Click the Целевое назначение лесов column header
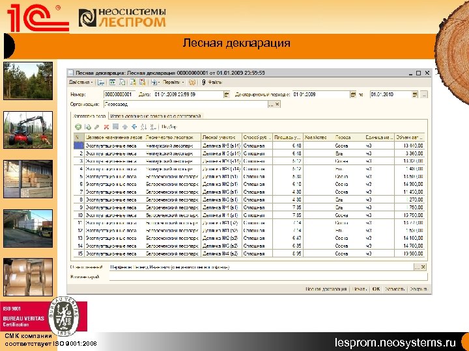 tap(114, 138)
